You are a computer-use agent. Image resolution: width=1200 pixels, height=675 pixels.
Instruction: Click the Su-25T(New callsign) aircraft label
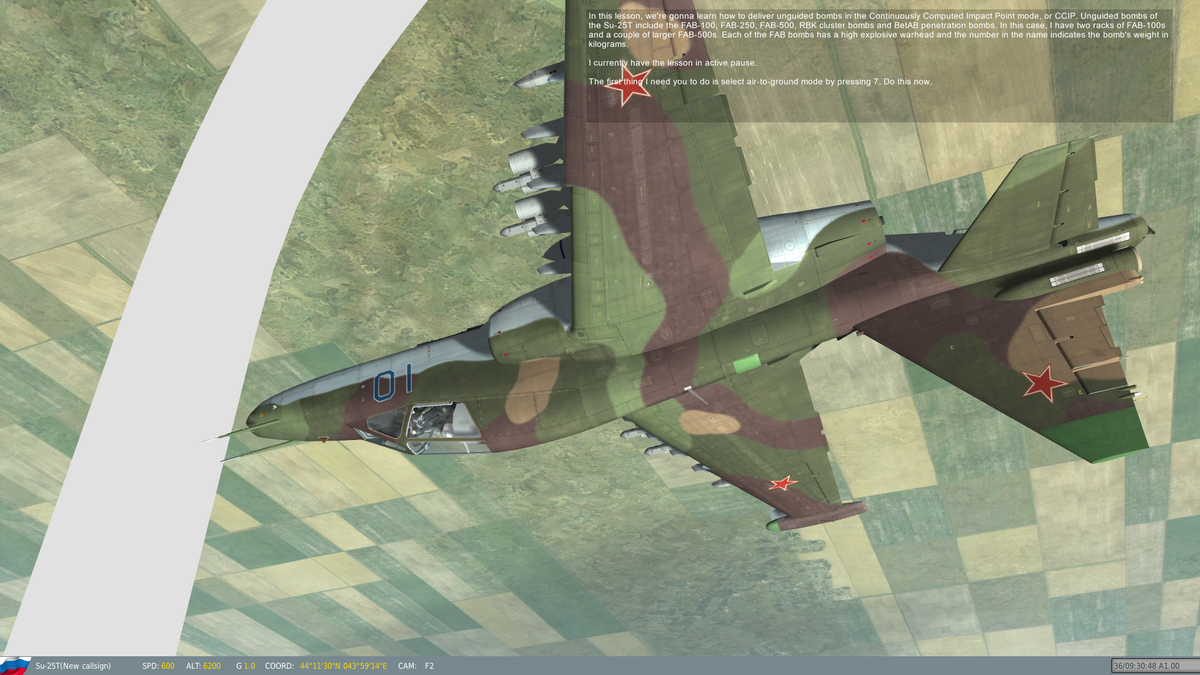click(x=73, y=666)
